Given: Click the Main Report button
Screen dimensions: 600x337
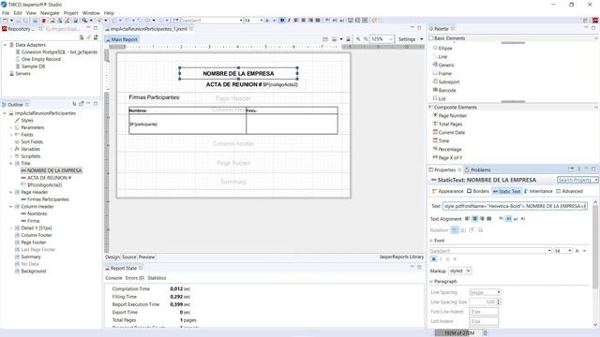Looking at the screenshot, I should [122, 39].
